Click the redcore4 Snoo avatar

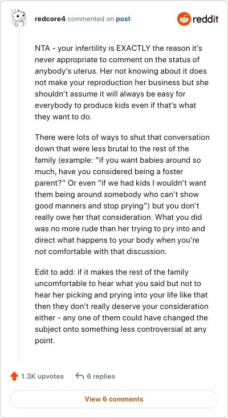point(18,18)
